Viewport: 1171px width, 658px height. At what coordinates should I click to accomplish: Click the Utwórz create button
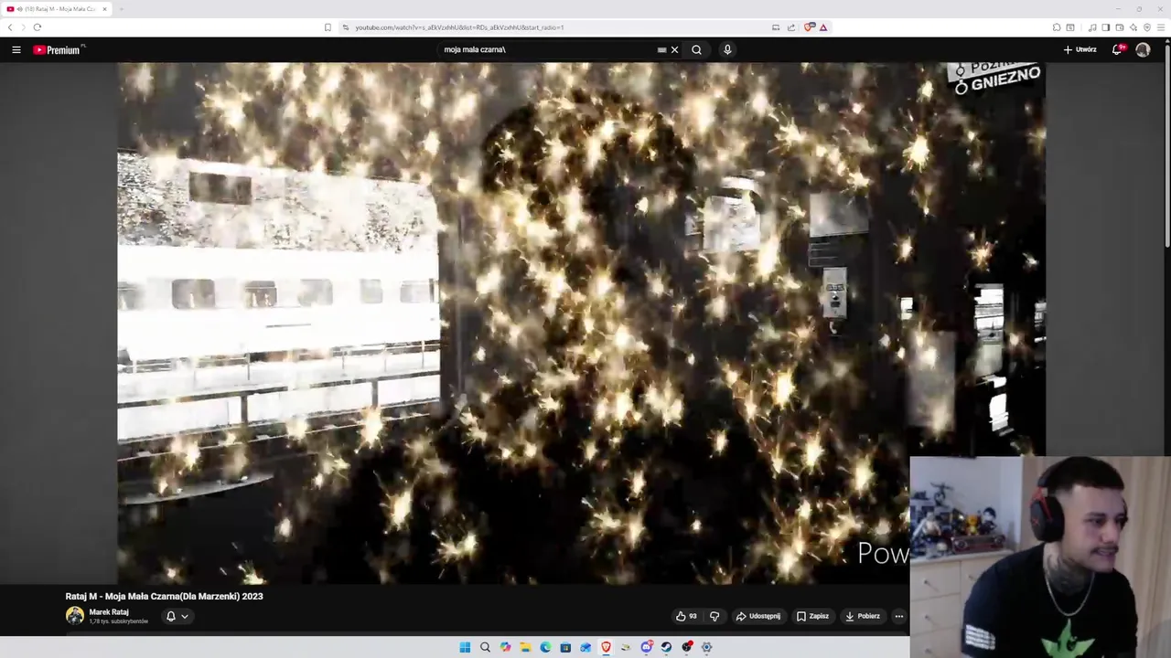pos(1080,49)
